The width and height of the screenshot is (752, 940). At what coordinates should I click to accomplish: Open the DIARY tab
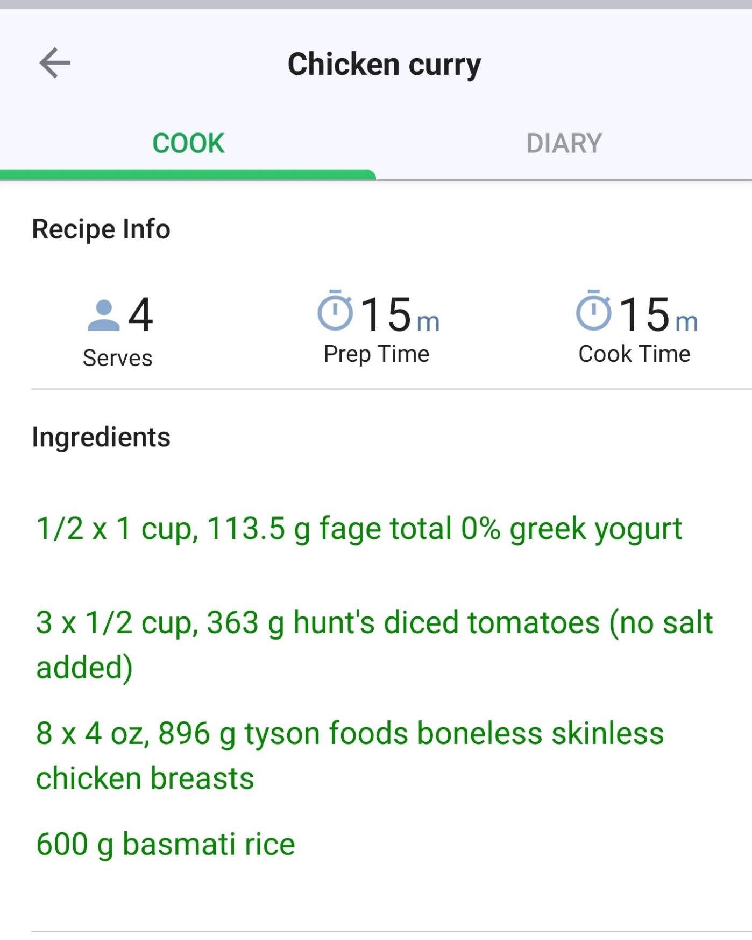click(x=564, y=143)
